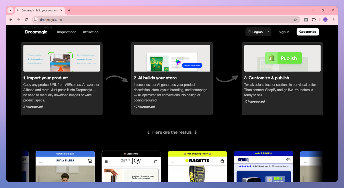This screenshot has height=188, width=344.
Task: Open the Soya Paris hamburger menu
Action: tap(40, 161)
